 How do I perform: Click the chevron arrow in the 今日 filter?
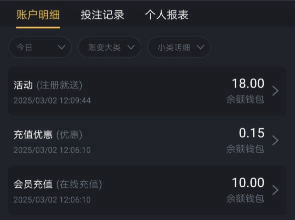click(x=61, y=47)
